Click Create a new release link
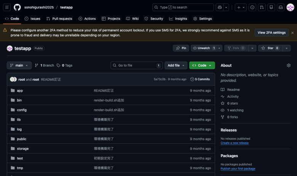 235,143
